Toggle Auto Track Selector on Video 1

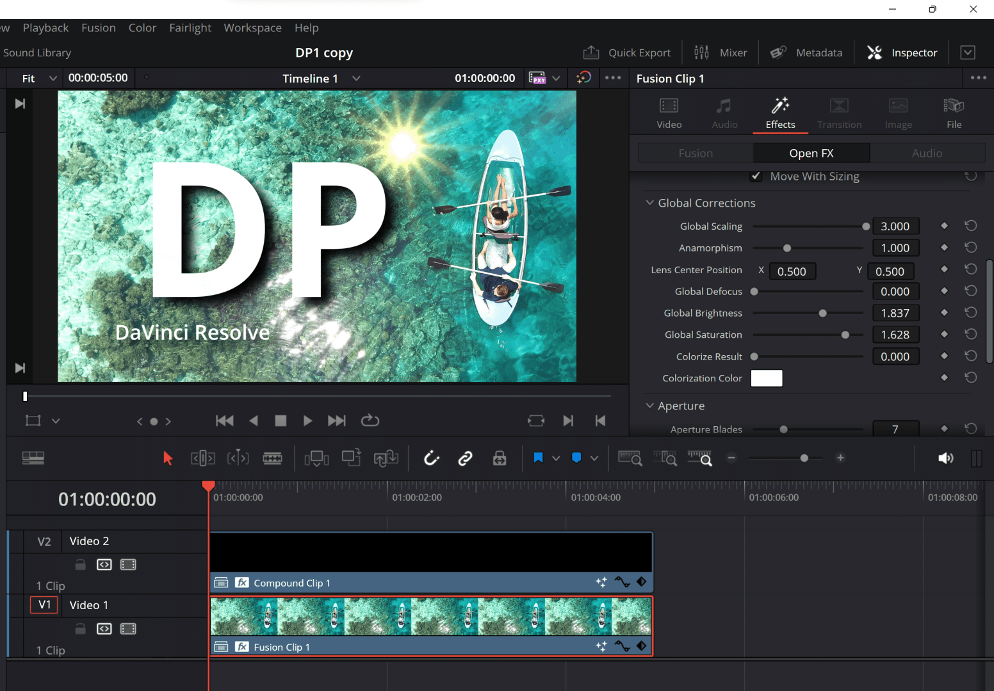(104, 628)
